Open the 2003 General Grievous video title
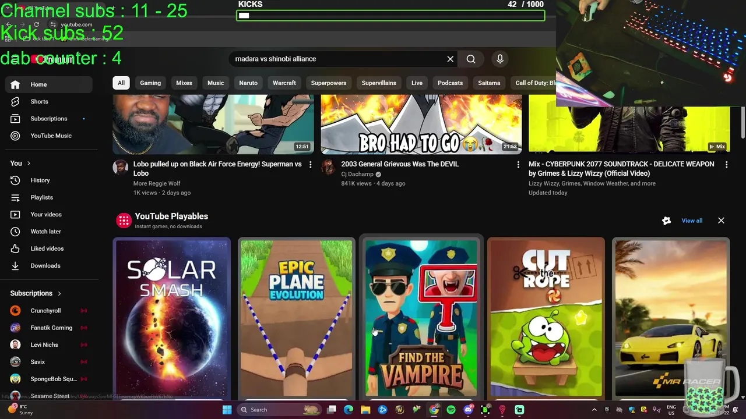Viewport: 746px width, 419px height. click(400, 164)
